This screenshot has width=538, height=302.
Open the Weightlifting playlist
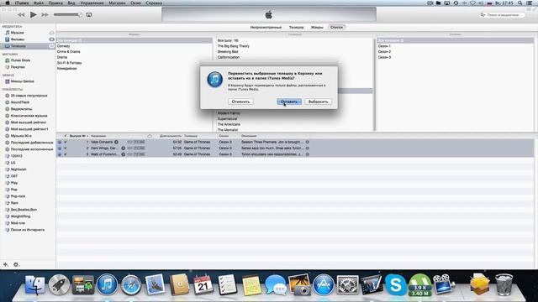20,216
